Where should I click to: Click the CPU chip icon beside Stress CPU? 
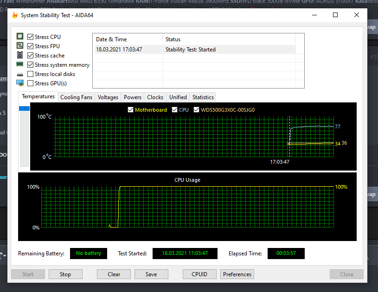[x=20, y=36]
